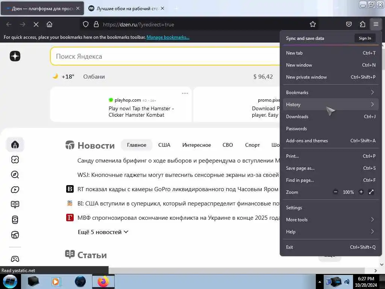Open the МВФ спрогнозировал news headline
Screen dimensions: 385x289
[179, 218]
